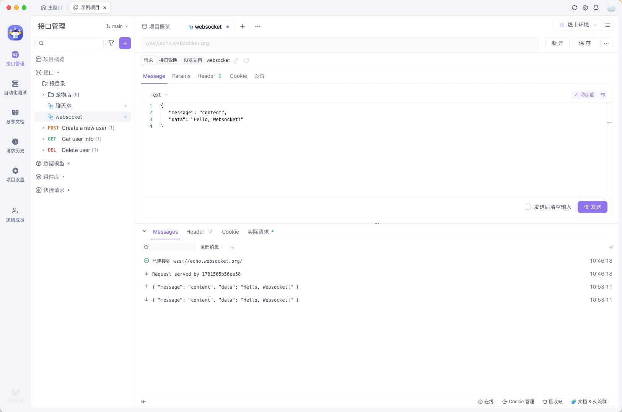Open the main branch dropdown
The width and height of the screenshot is (622, 412).
(x=117, y=26)
